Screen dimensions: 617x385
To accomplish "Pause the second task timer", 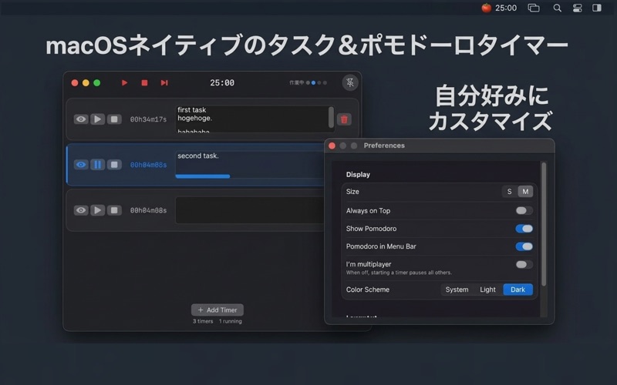I will point(98,165).
